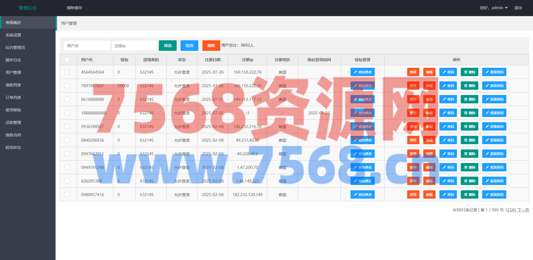
Task: Click delete button for user 4564564564
Action: [469, 72]
